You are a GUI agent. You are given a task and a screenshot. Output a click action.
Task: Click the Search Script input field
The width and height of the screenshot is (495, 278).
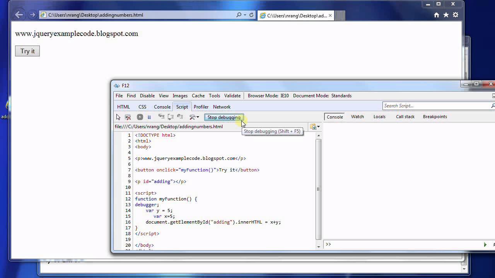click(436, 106)
